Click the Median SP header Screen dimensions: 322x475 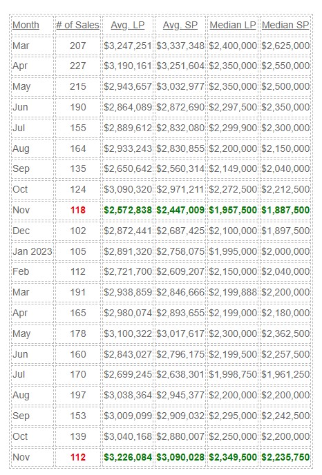[x=285, y=25]
